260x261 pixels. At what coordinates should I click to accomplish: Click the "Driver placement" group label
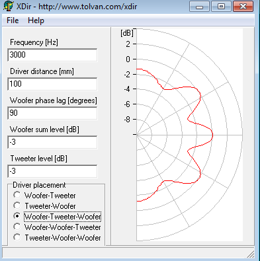pos(39,185)
